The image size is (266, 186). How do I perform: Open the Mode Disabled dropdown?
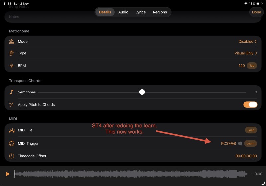(248, 42)
